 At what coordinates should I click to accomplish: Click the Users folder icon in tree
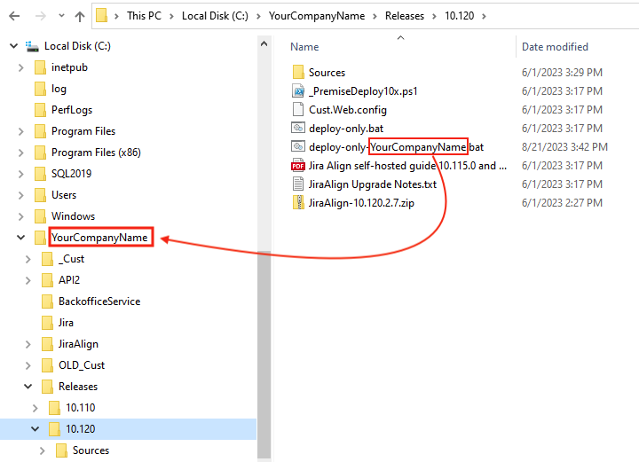click(x=40, y=195)
